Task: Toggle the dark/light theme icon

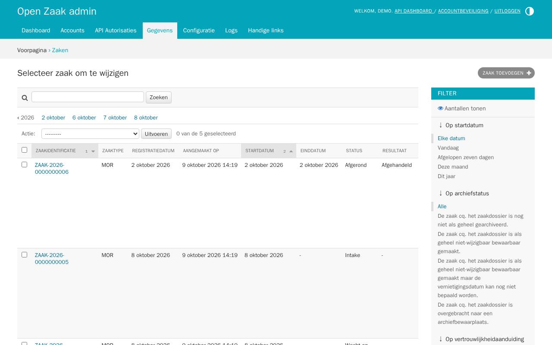Action: (x=530, y=11)
